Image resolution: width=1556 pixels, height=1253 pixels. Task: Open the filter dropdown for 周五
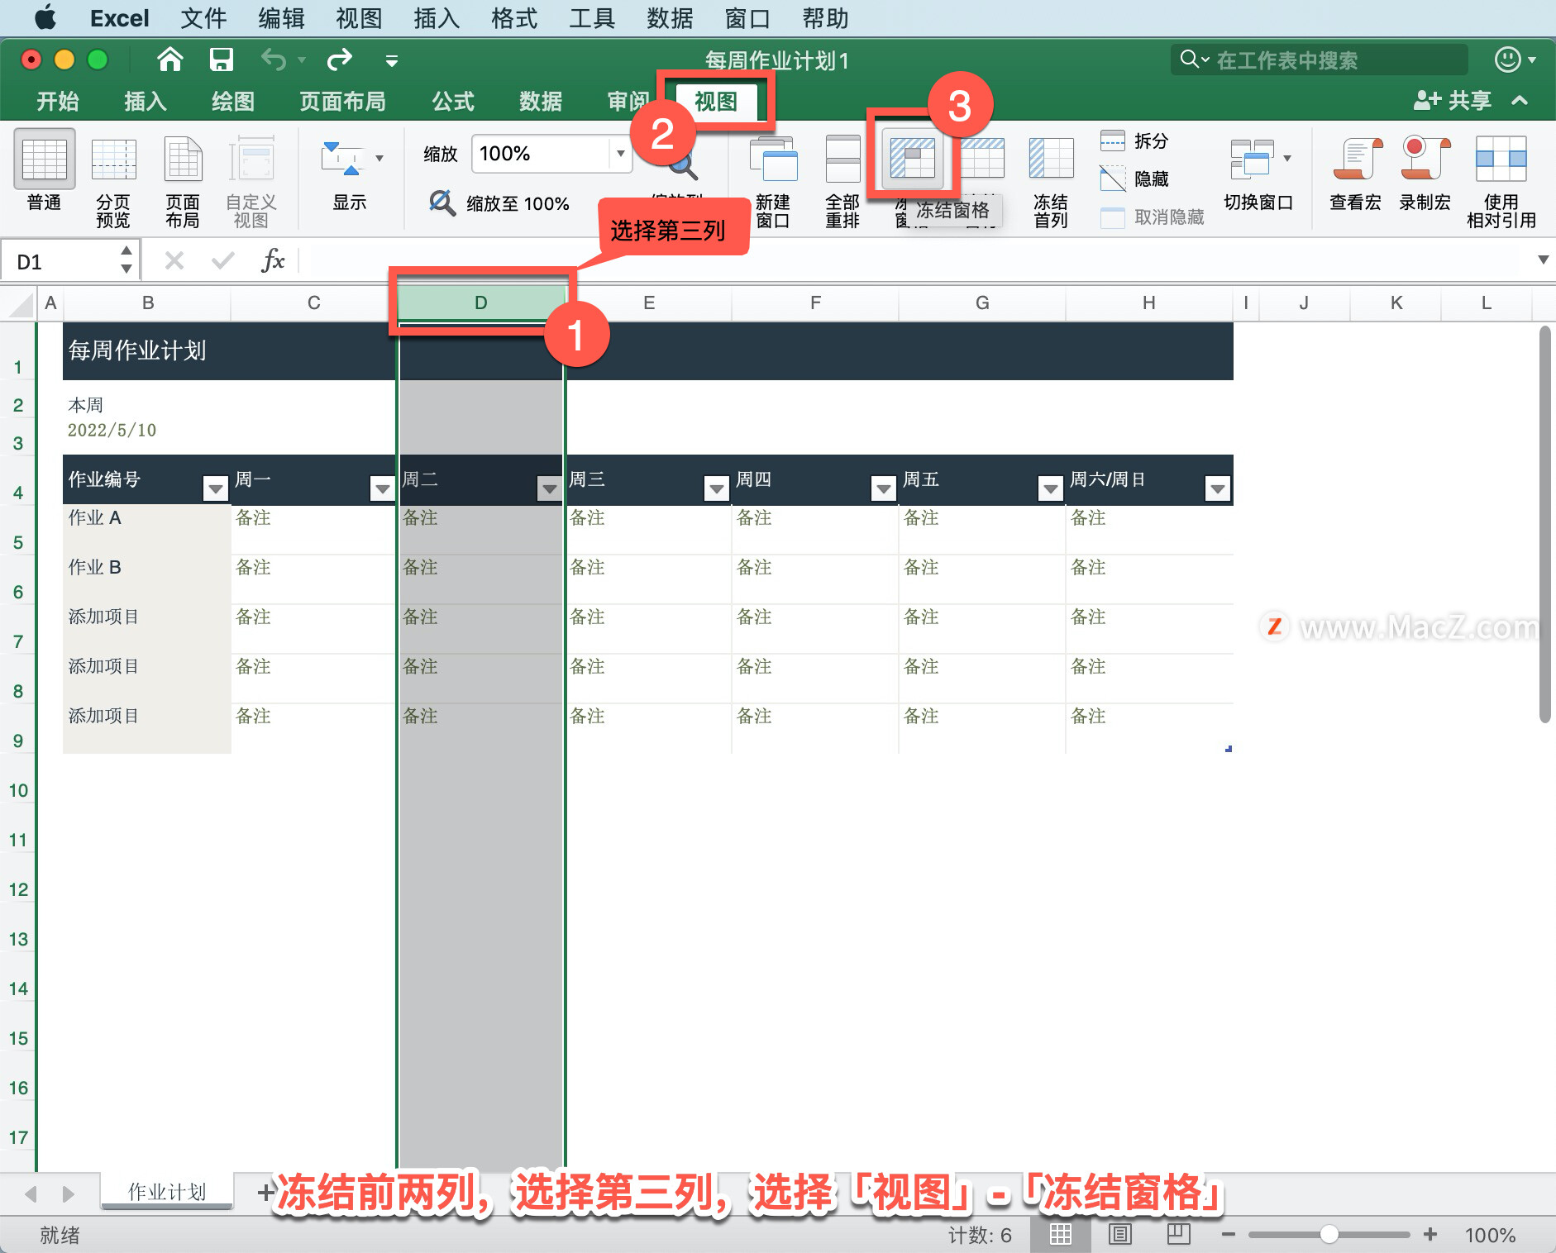click(1051, 488)
